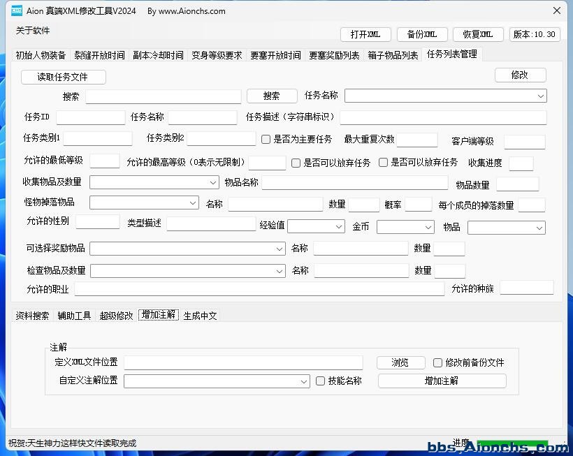This screenshot has width=573, height=456.
Task: Expand the 可选择奖励物品 dropdown
Action: [187, 249]
